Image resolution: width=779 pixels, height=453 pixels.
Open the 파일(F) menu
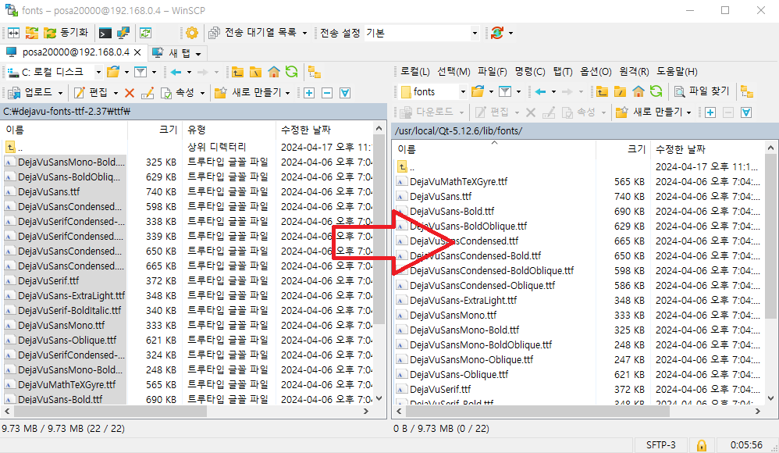tap(493, 72)
